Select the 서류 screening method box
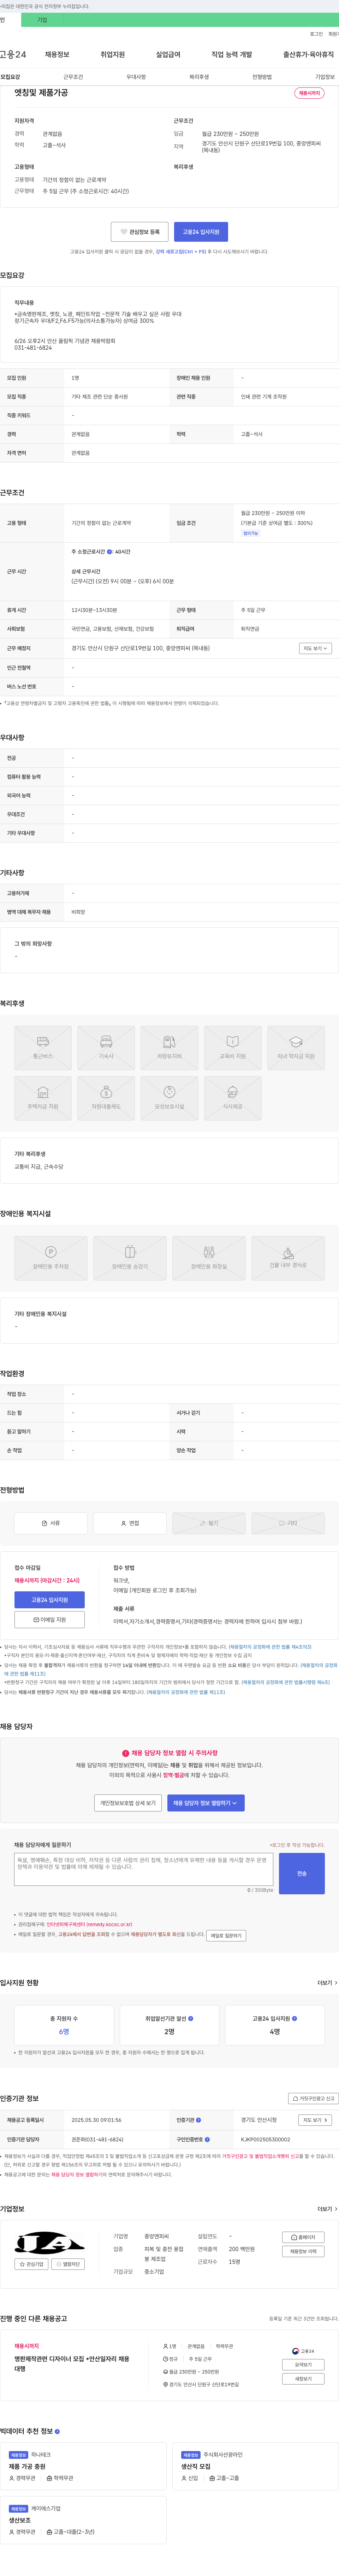This screenshot has width=339, height=2576. 51,1523
